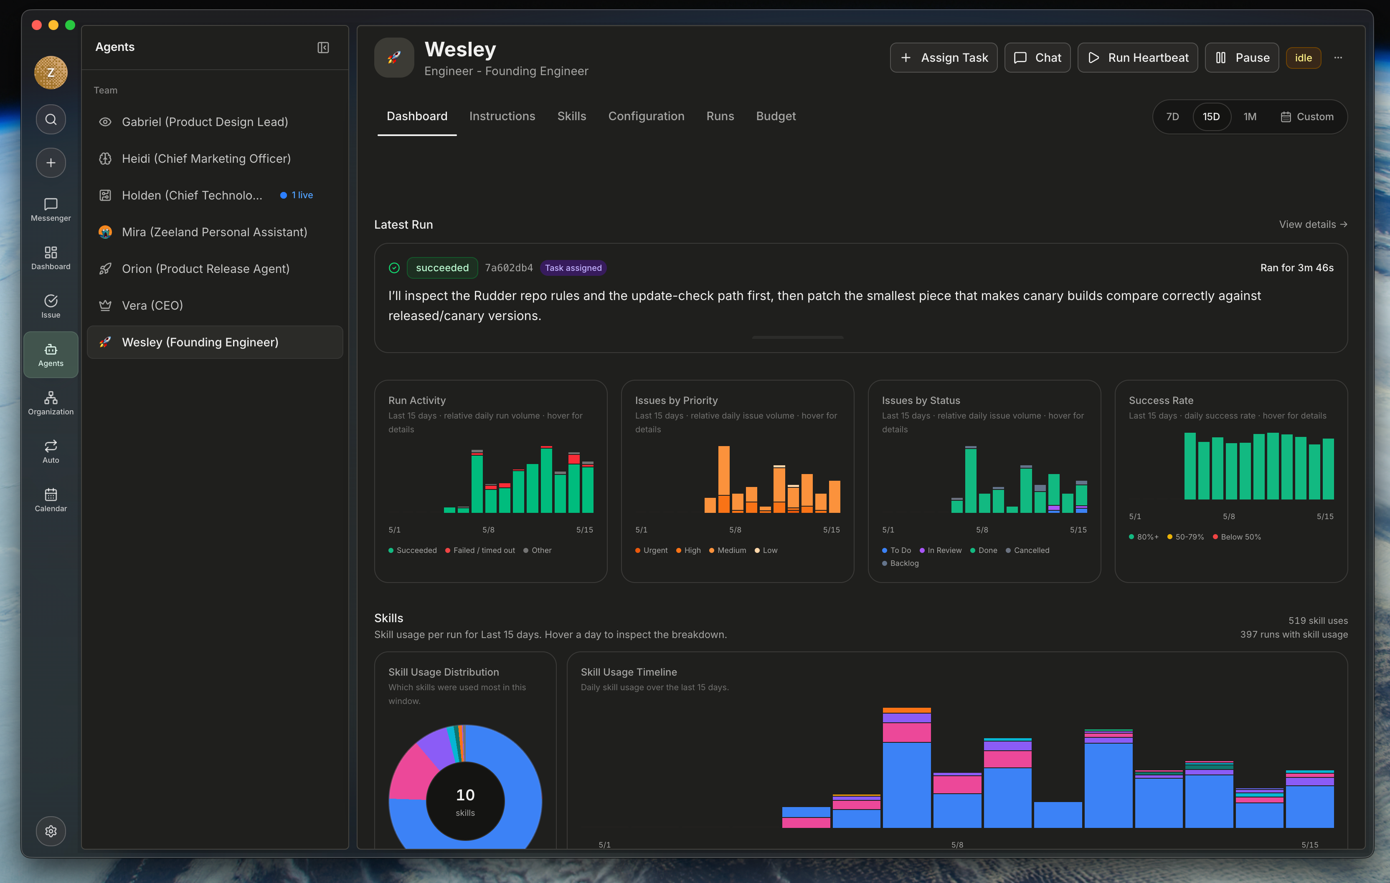Follow the View details link
The width and height of the screenshot is (1390, 883).
point(1313,225)
